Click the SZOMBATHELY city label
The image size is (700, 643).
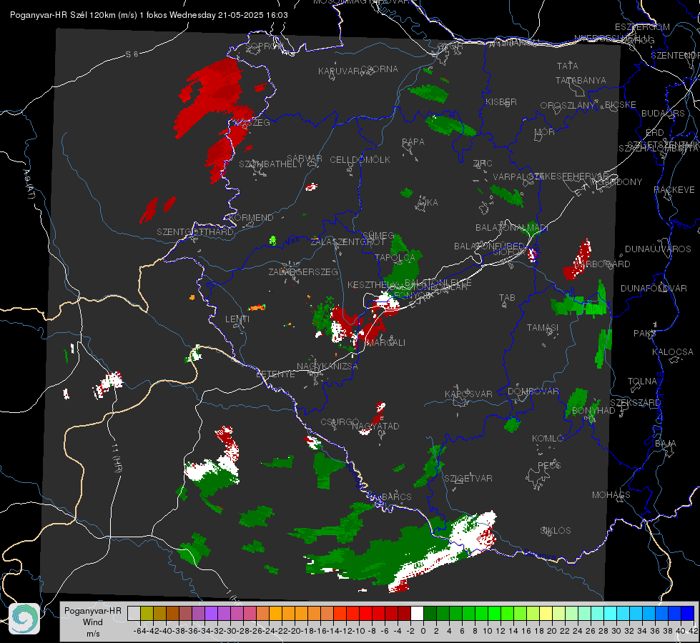271,164
